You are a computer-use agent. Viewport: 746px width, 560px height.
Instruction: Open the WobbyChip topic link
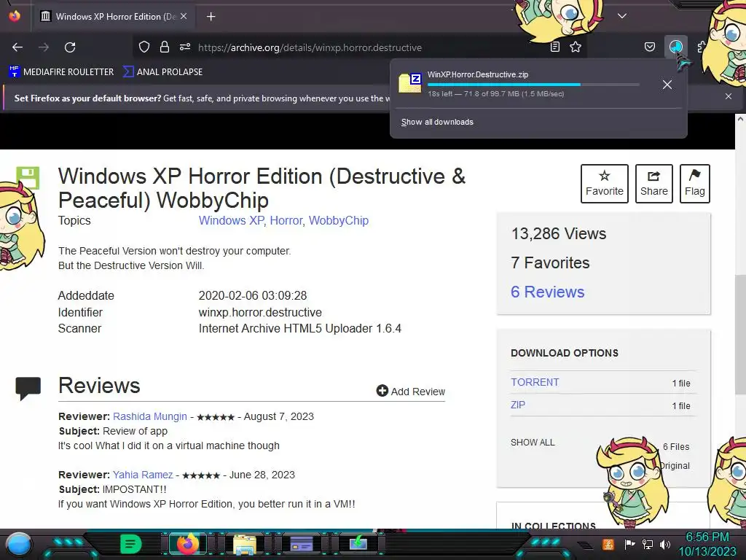pyautogui.click(x=339, y=220)
